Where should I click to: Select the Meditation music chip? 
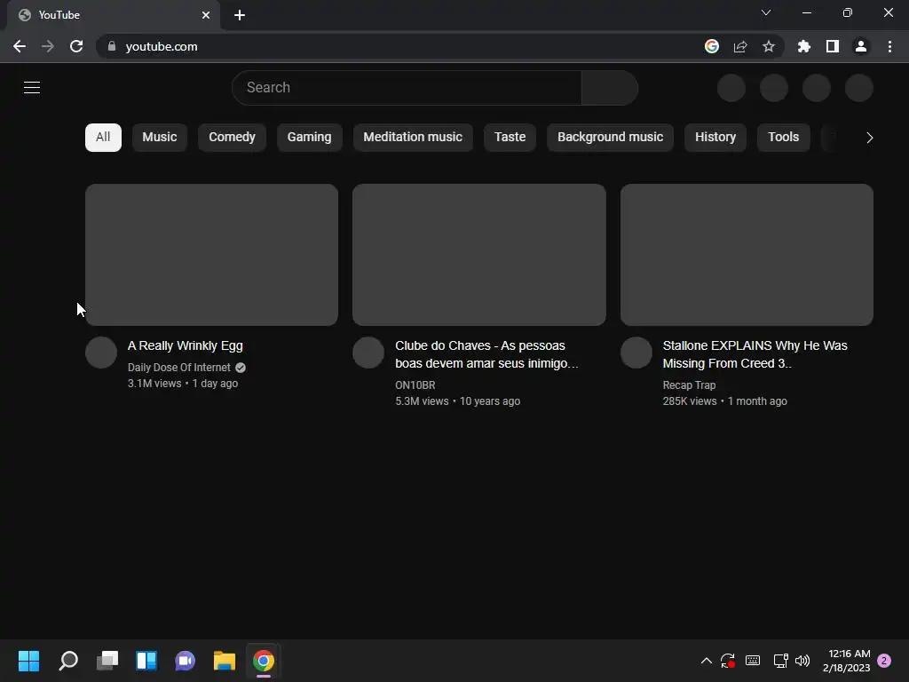click(413, 138)
